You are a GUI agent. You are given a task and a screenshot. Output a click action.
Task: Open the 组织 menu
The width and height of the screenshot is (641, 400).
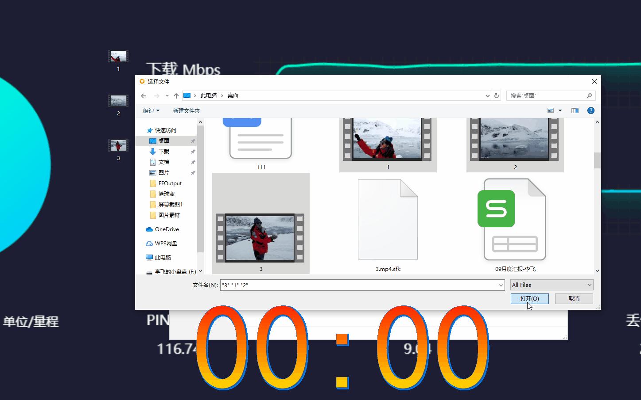point(151,111)
